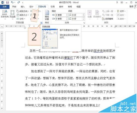This screenshot has width=137, height=113.
Task: Click 下移一层 send backward button
Action: tap(108, 15)
